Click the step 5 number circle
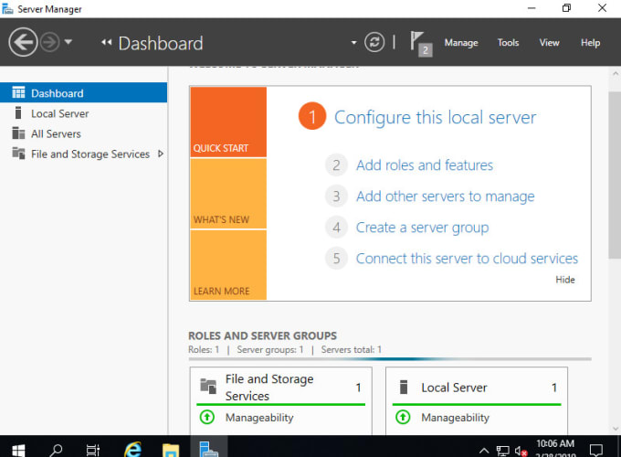621x457 pixels. 336,259
